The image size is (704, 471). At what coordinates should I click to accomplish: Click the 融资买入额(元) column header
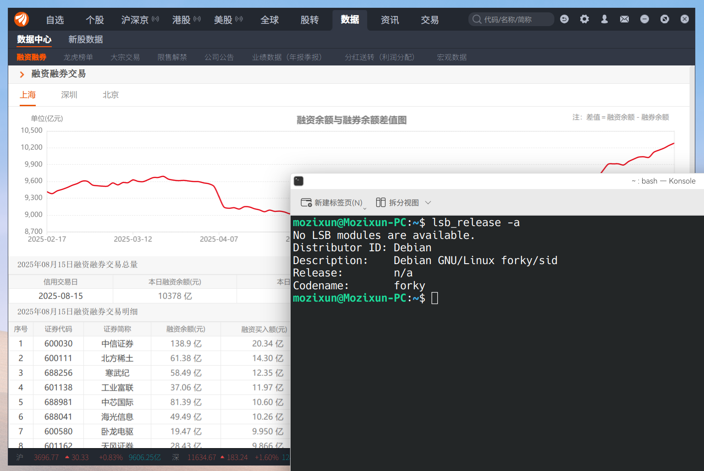264,329
